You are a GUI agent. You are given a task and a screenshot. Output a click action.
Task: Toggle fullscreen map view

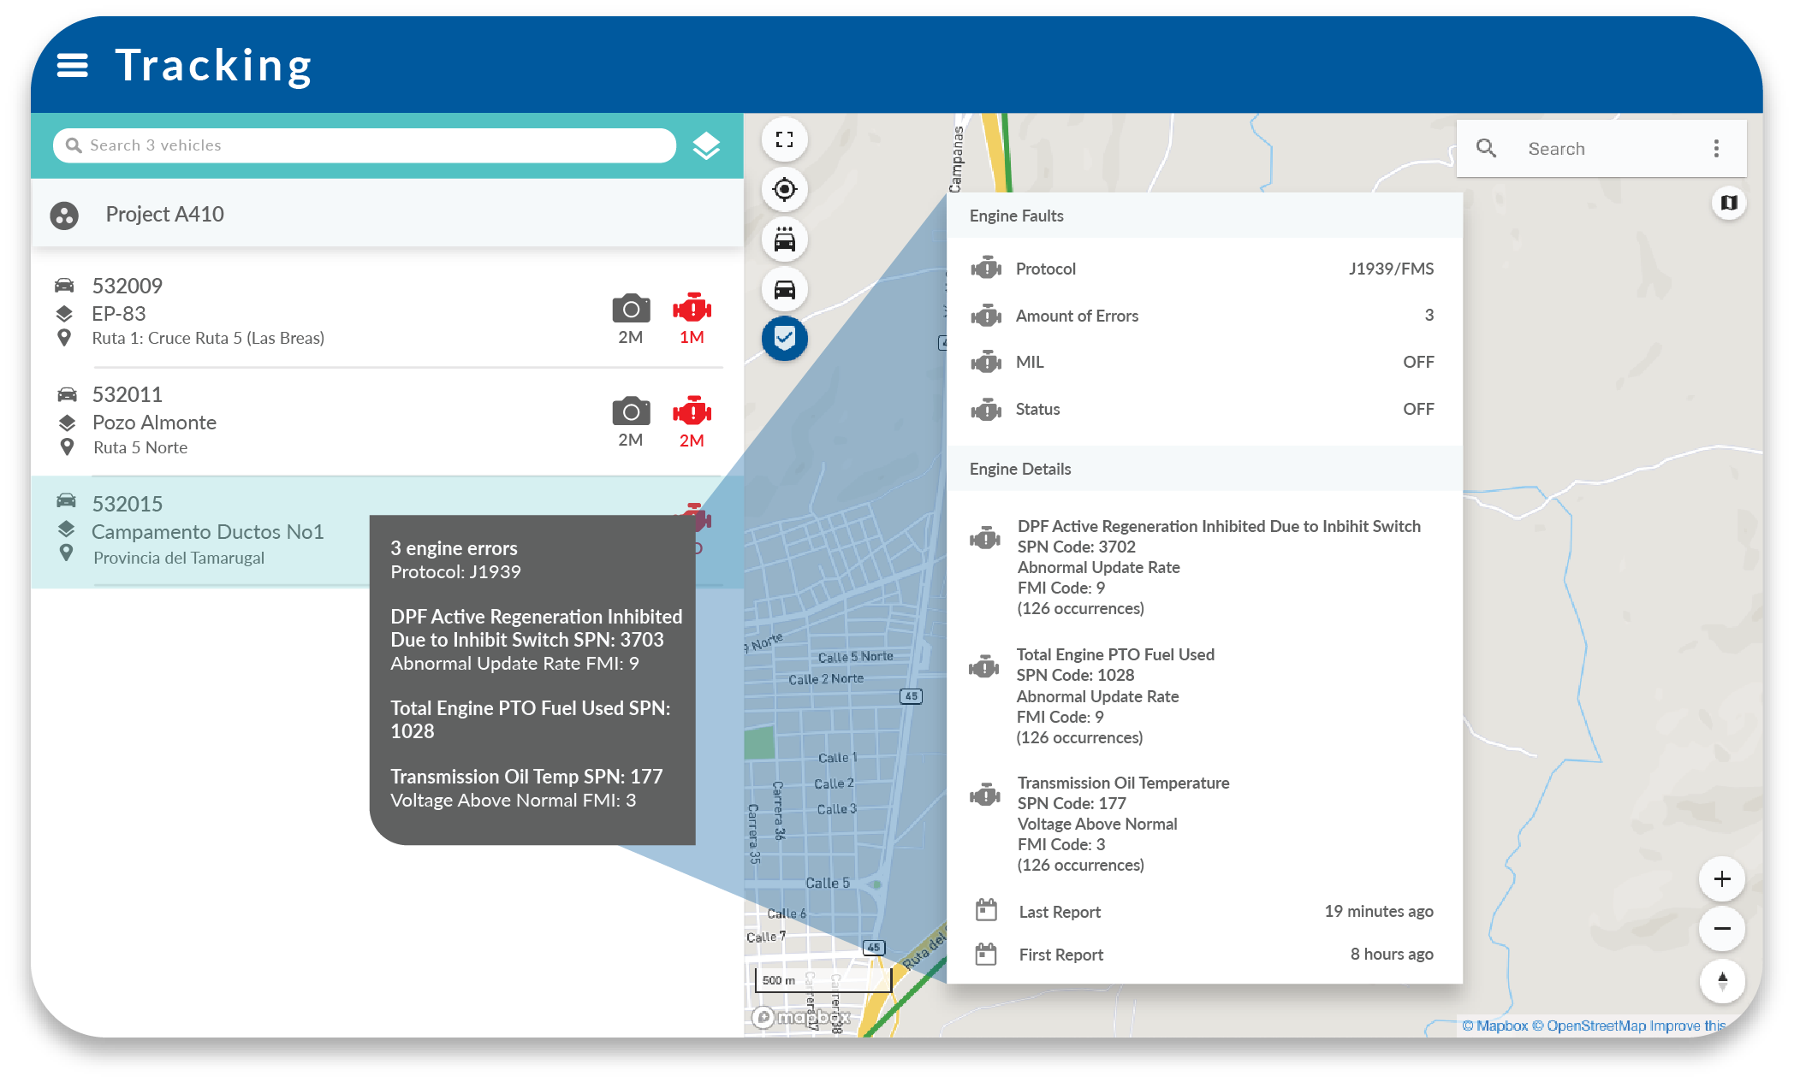point(784,140)
